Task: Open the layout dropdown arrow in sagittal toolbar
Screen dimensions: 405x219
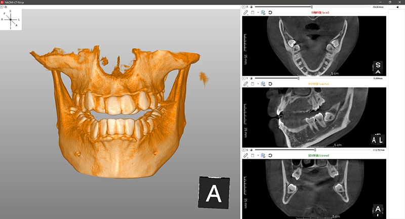Action: click(258, 83)
